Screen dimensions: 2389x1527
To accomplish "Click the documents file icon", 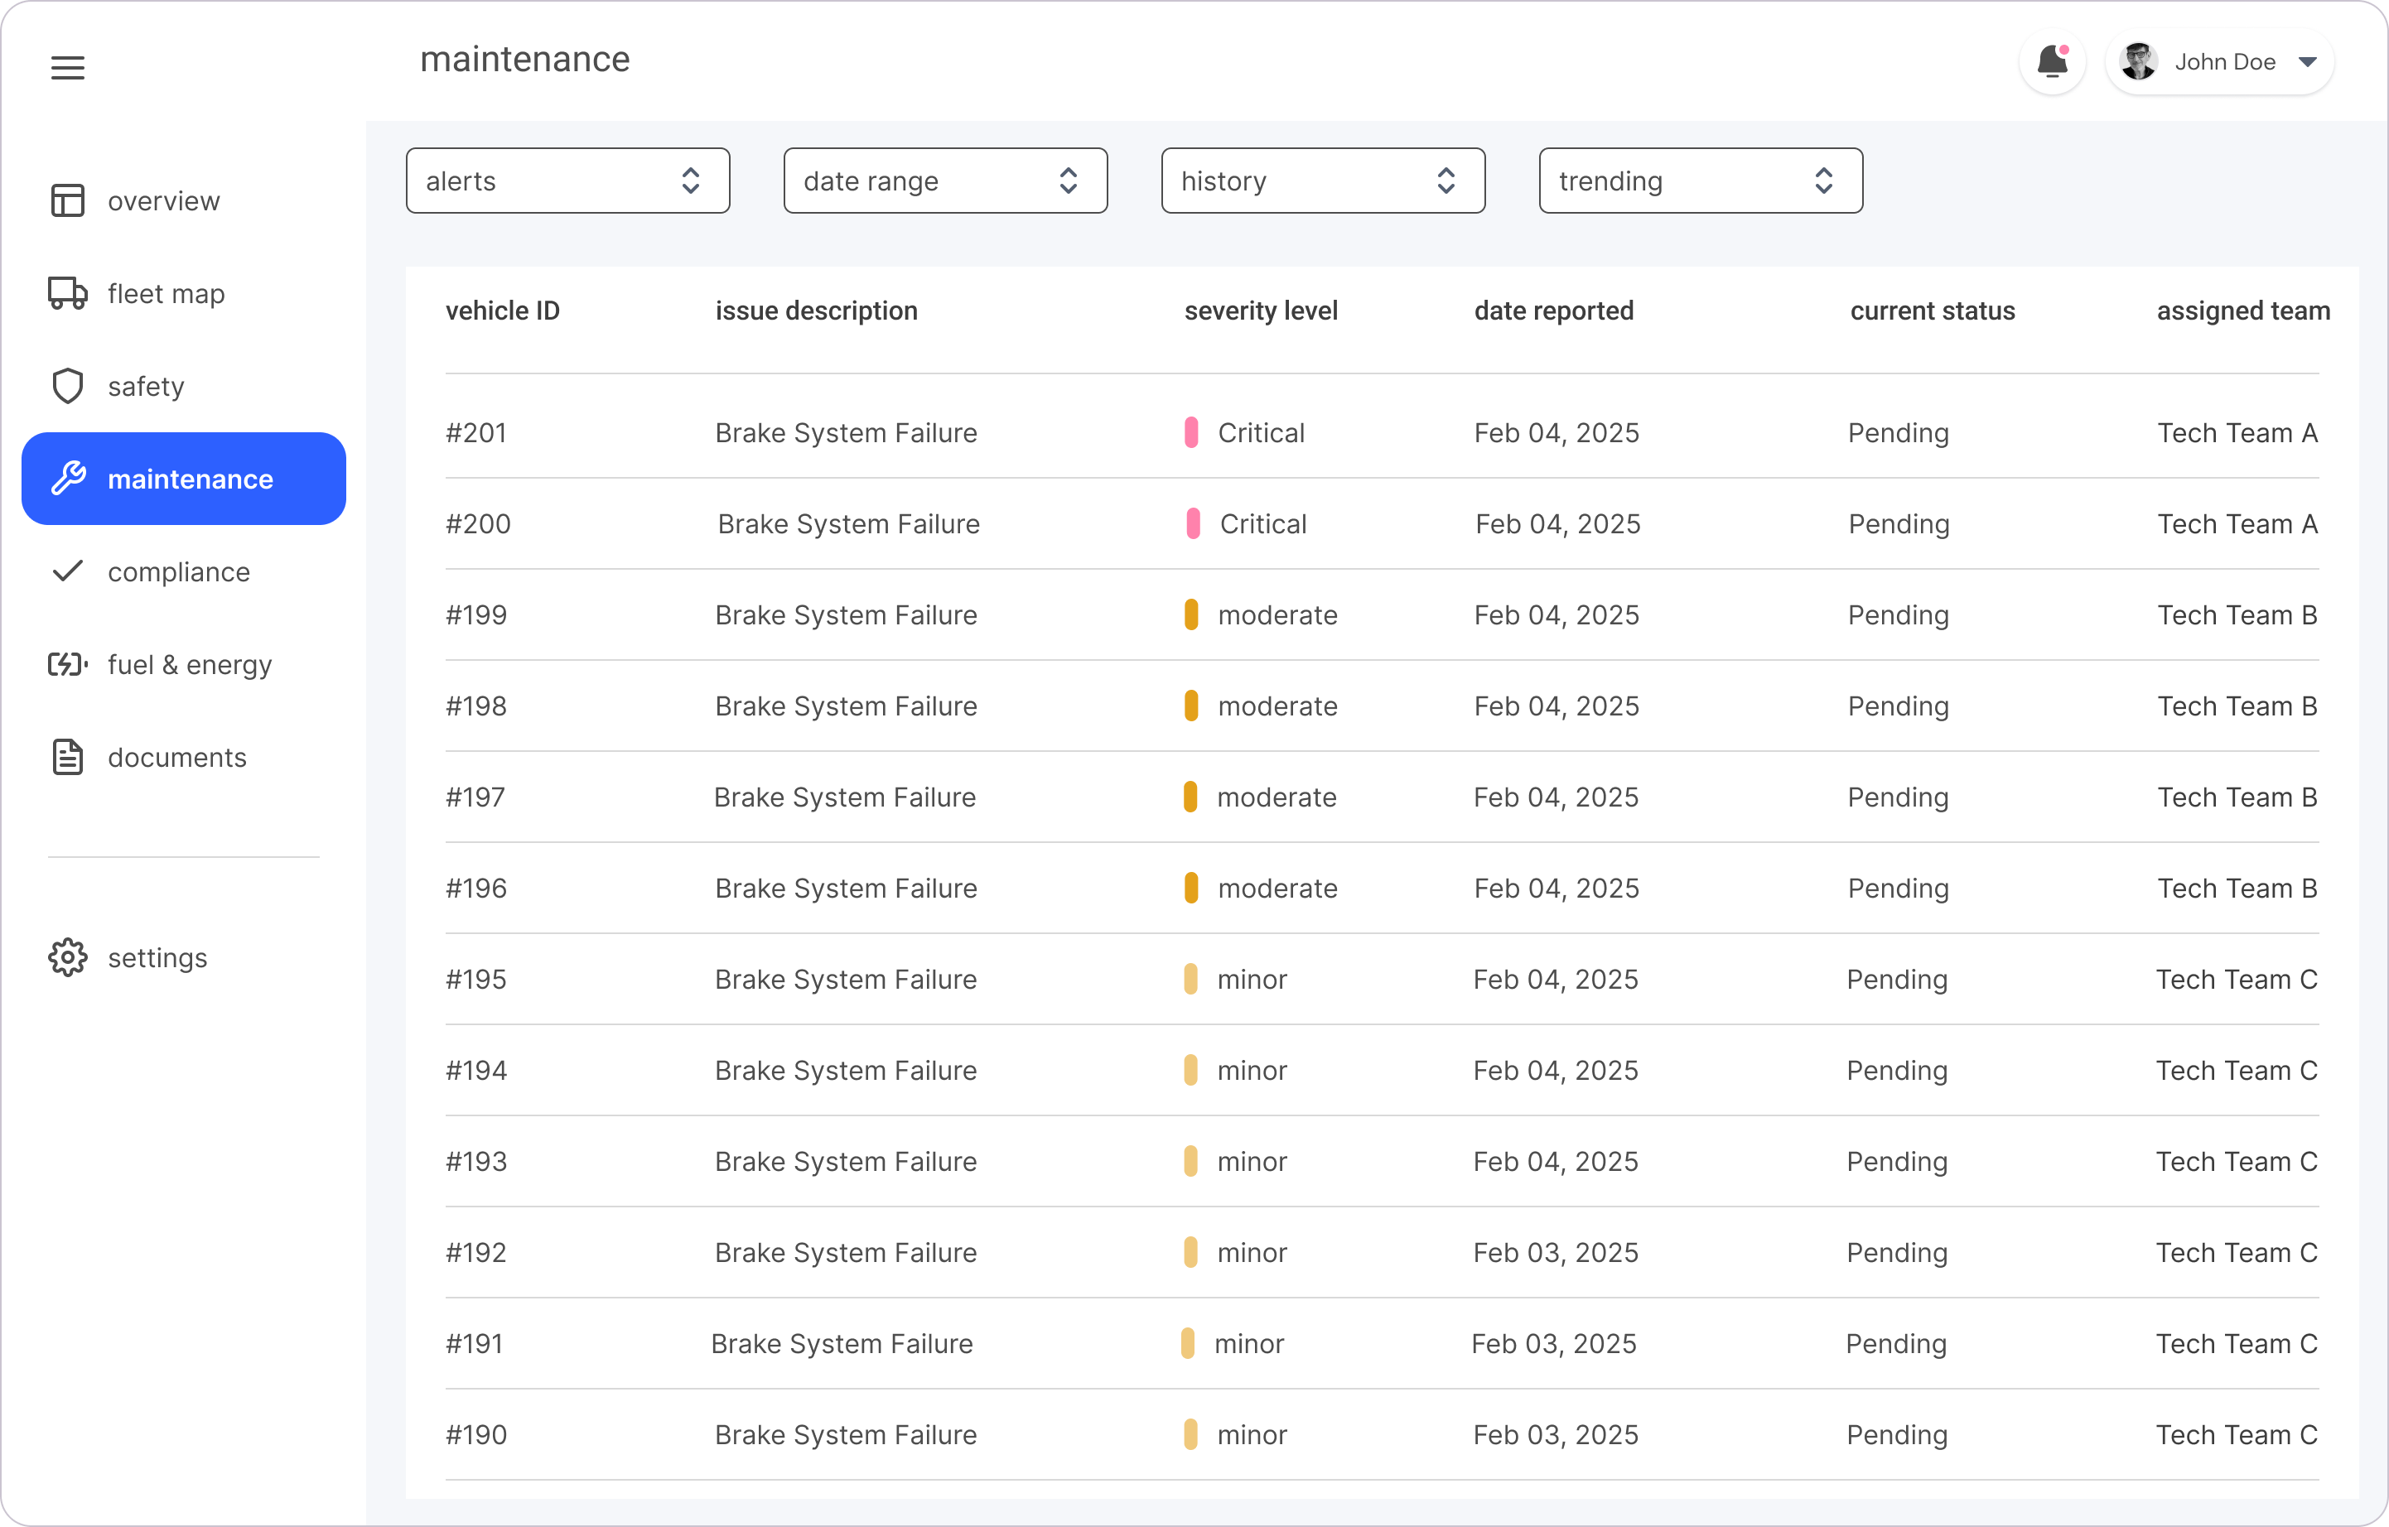I will click(x=67, y=758).
